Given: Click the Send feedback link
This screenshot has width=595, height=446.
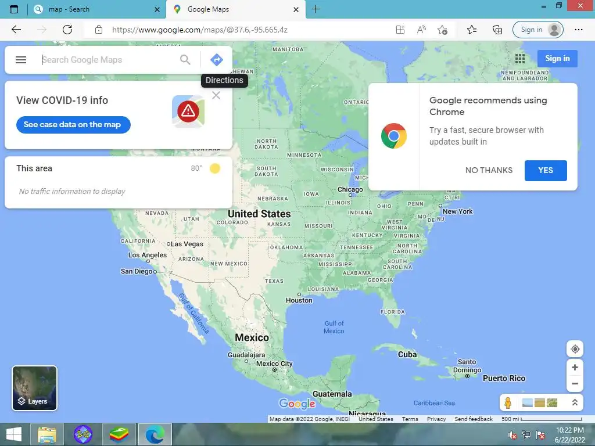Looking at the screenshot, I should [x=473, y=419].
